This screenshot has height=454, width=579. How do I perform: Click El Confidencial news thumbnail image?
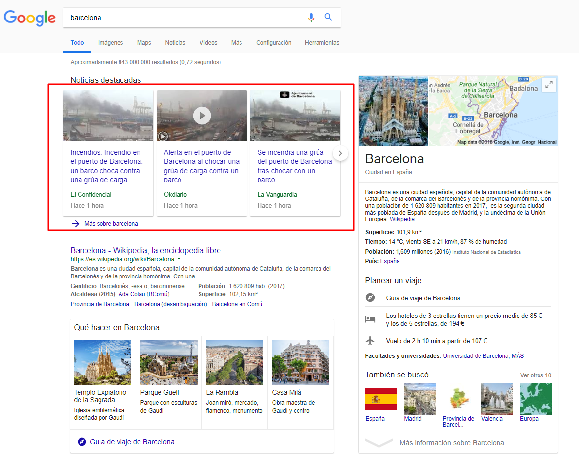108,116
